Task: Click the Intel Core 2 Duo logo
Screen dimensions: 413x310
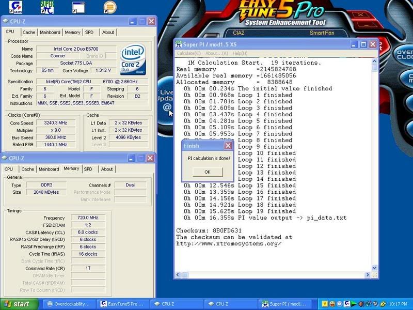Action: tap(133, 59)
